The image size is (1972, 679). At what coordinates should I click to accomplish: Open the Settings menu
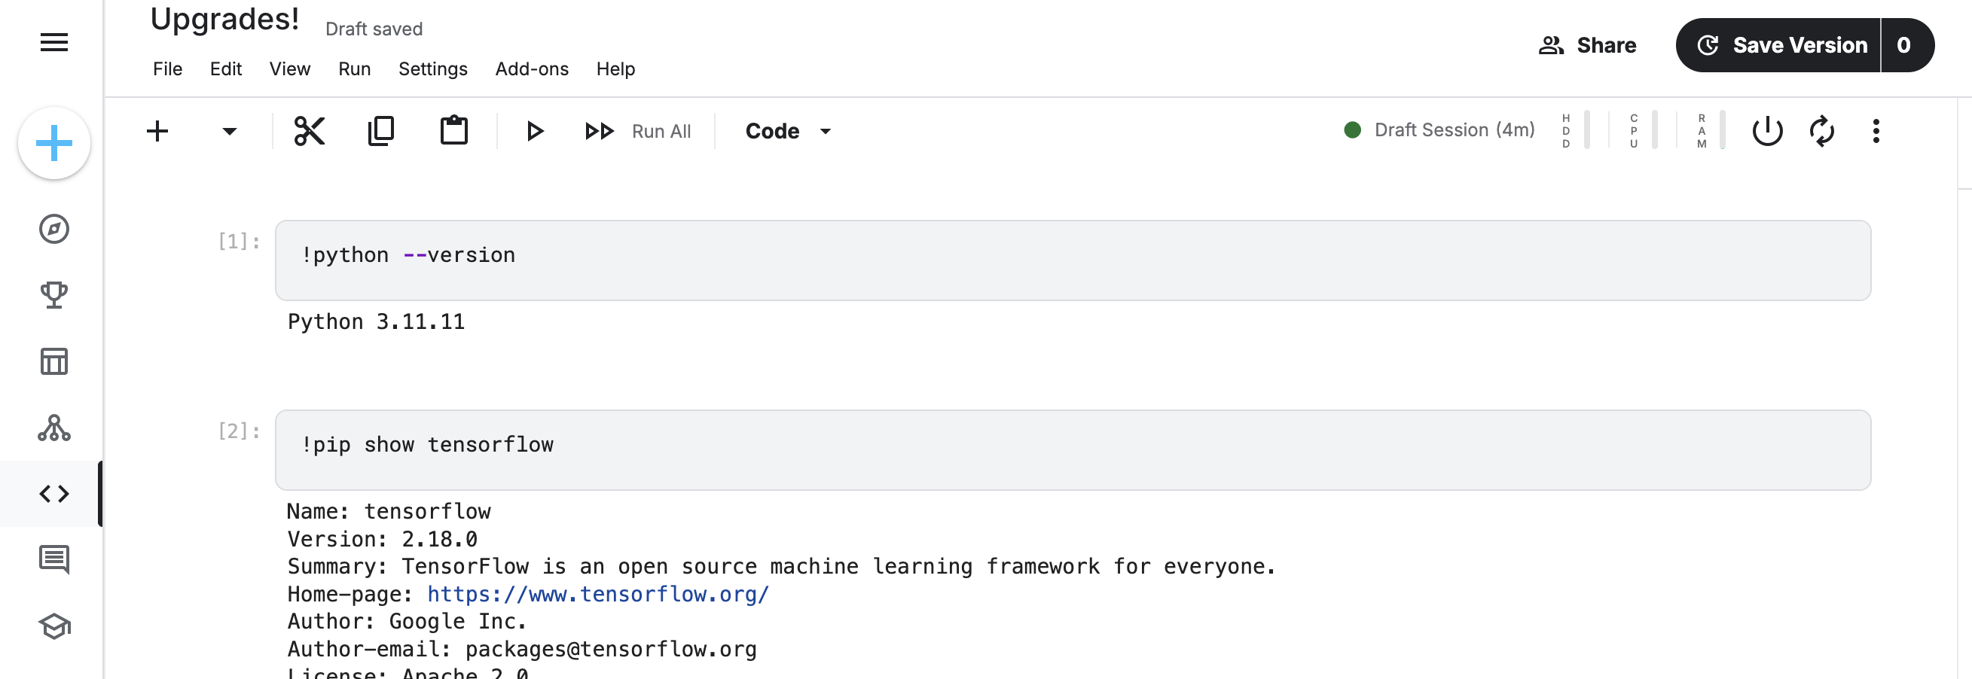point(432,69)
